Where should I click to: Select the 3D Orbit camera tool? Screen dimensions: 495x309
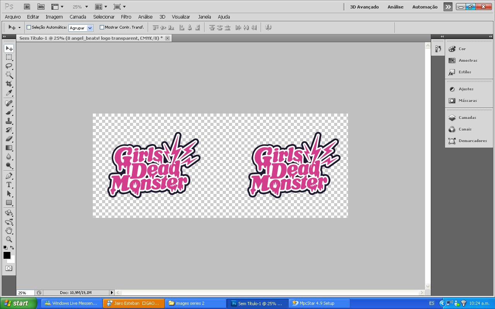[9, 222]
